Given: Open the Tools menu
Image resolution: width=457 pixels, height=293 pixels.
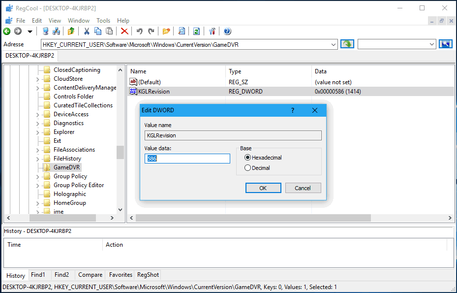Looking at the screenshot, I should point(103,20).
